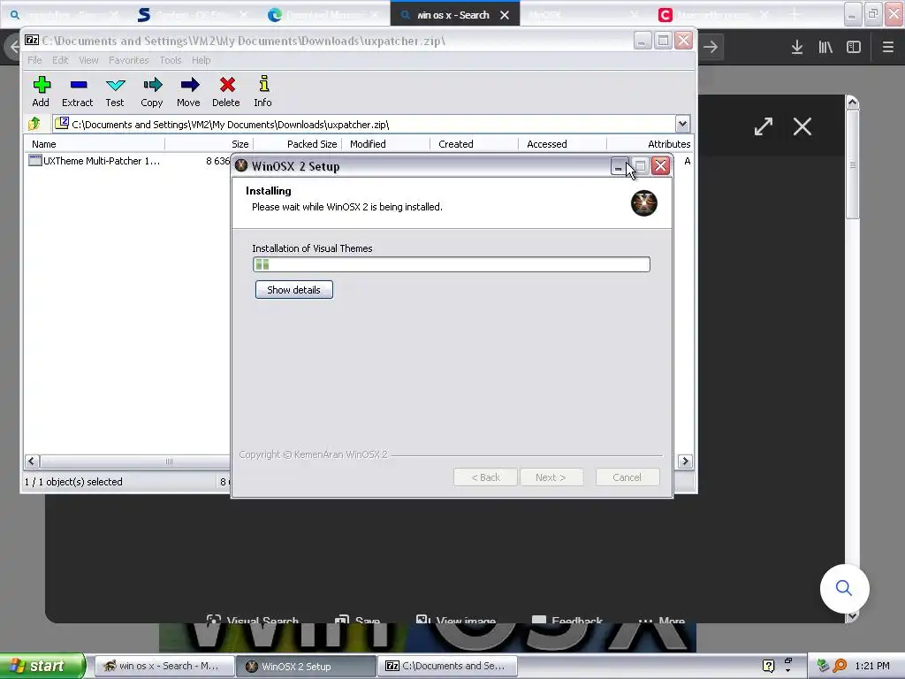Switch to 7-Zip taskbar item
The image size is (905, 679).
[447, 667]
